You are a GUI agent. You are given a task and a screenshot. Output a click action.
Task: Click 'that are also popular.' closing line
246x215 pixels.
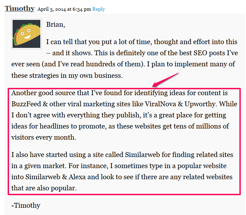44,188
